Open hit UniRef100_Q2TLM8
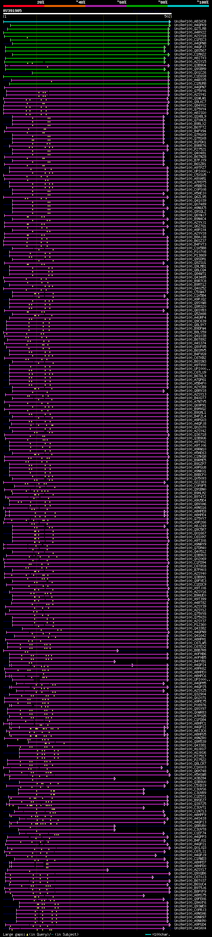Viewport: 212px width, 937px height. [190, 29]
